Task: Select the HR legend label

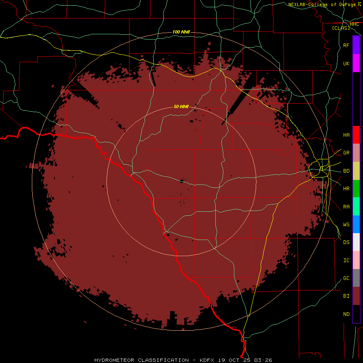Action: pyautogui.click(x=346, y=189)
